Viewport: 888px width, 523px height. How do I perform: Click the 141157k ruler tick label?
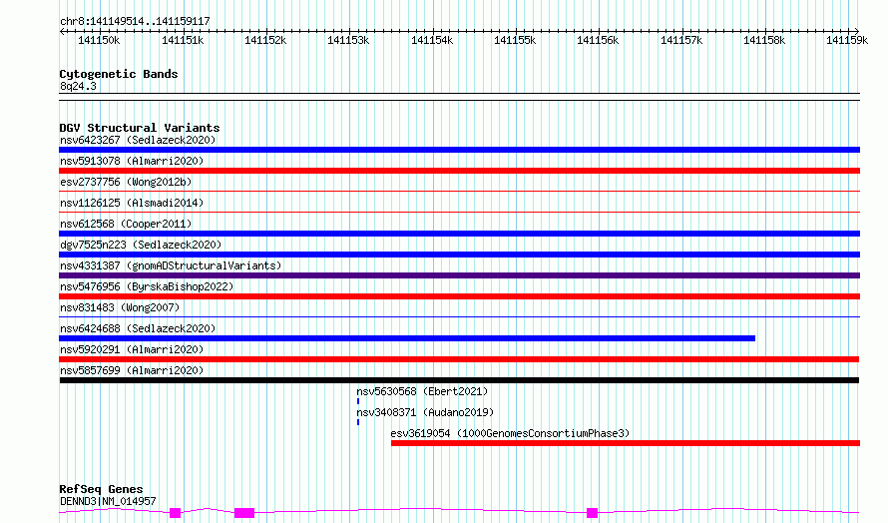coord(681,40)
